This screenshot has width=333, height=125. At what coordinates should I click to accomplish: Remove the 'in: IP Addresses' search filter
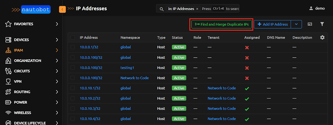tap(197, 9)
